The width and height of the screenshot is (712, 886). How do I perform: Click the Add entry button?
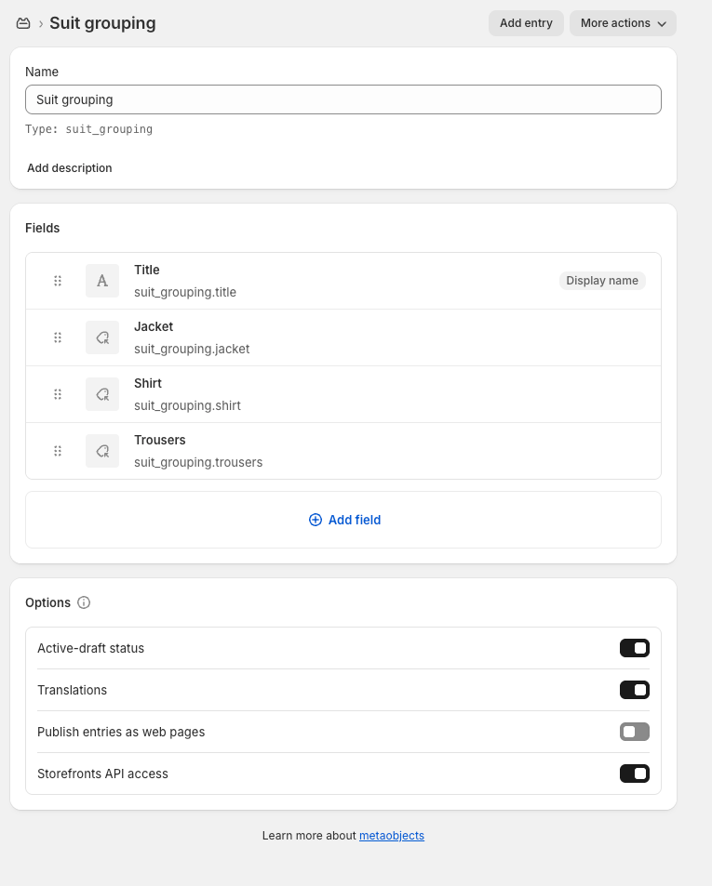(526, 23)
